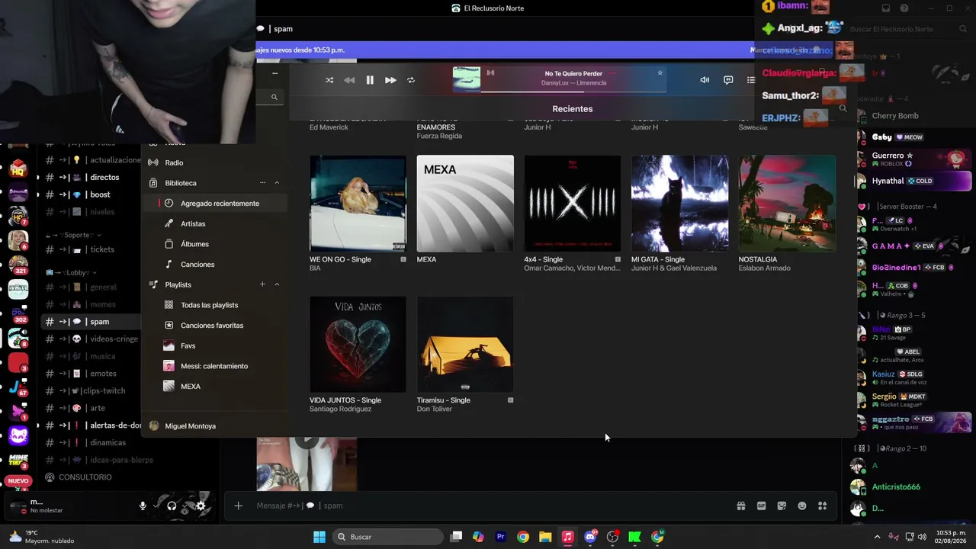Open the MEXA album cover

coord(465,204)
